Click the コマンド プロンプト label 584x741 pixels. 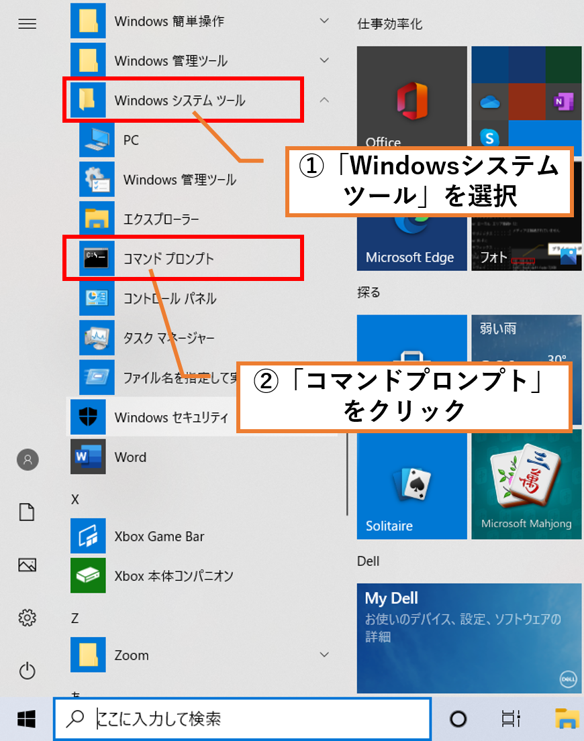168,258
